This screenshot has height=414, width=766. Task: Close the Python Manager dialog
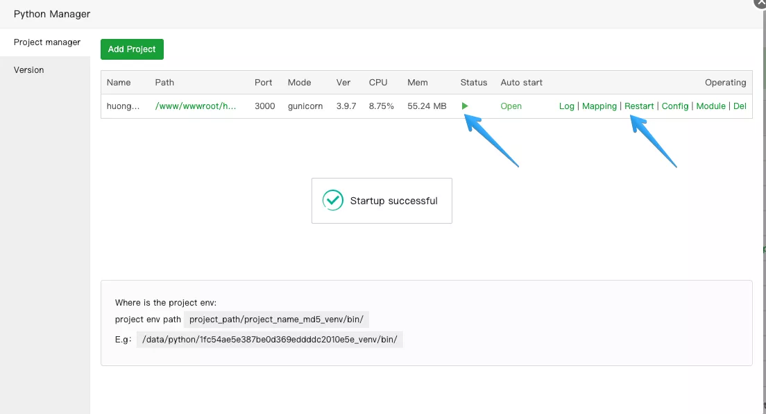coord(760,3)
